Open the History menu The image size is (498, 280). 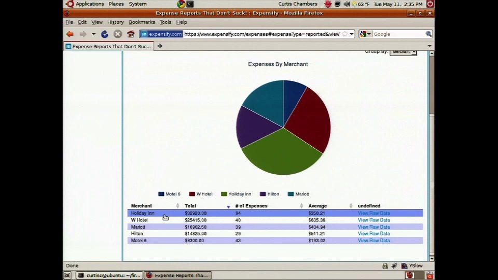tap(115, 22)
